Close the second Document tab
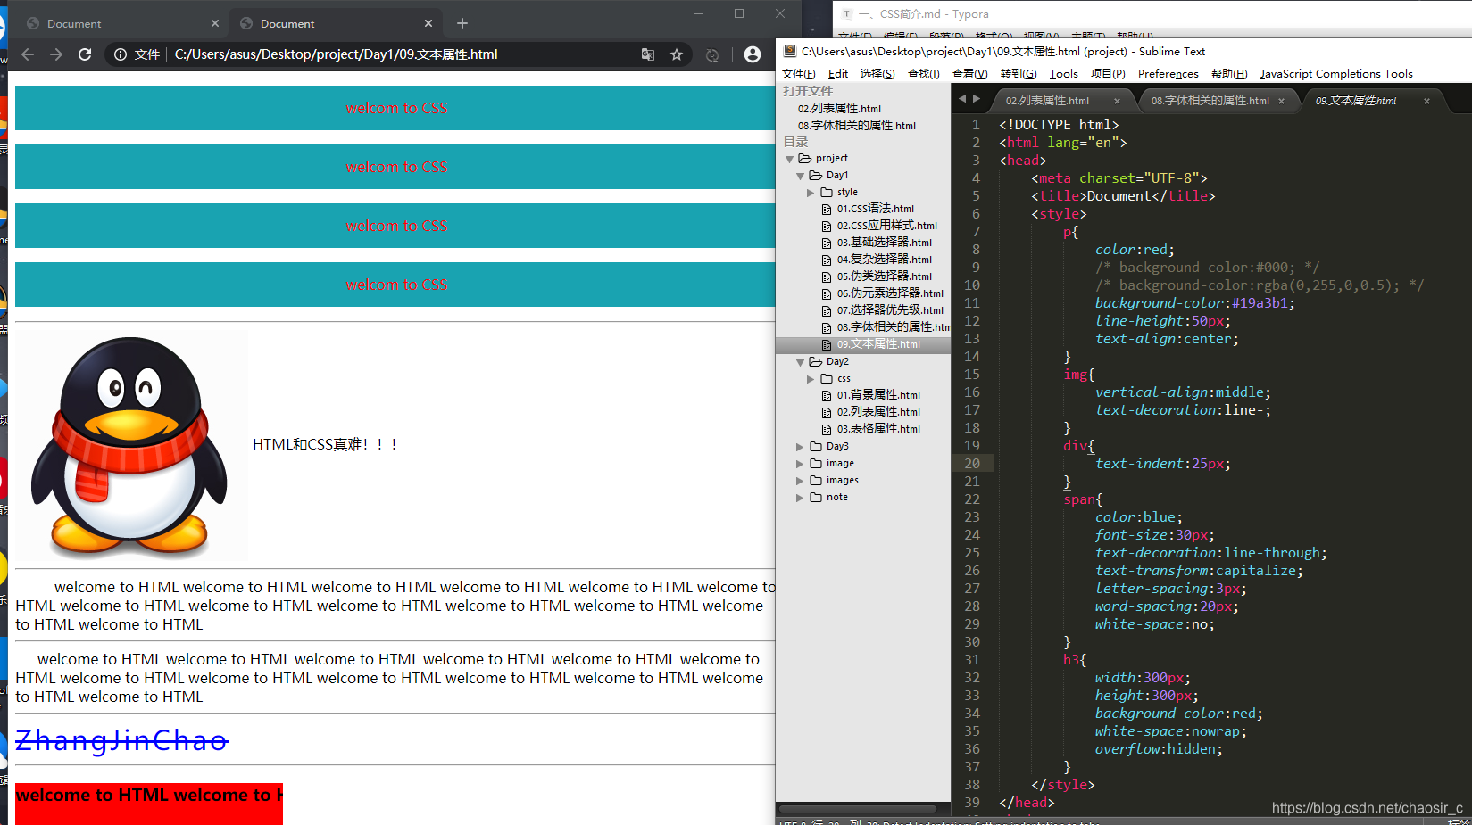The width and height of the screenshot is (1472, 825). 428,23
